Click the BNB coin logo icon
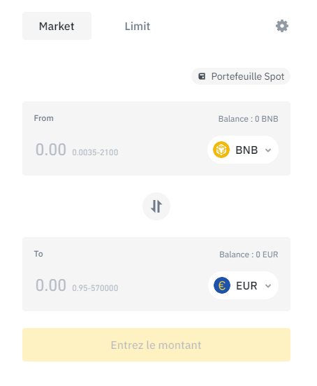This screenshot has height=386, width=317. (221, 150)
